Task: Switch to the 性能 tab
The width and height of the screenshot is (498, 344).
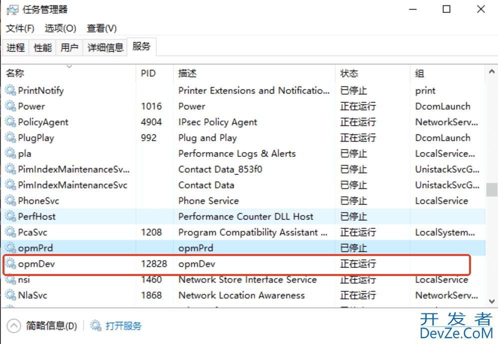Action: pos(42,47)
